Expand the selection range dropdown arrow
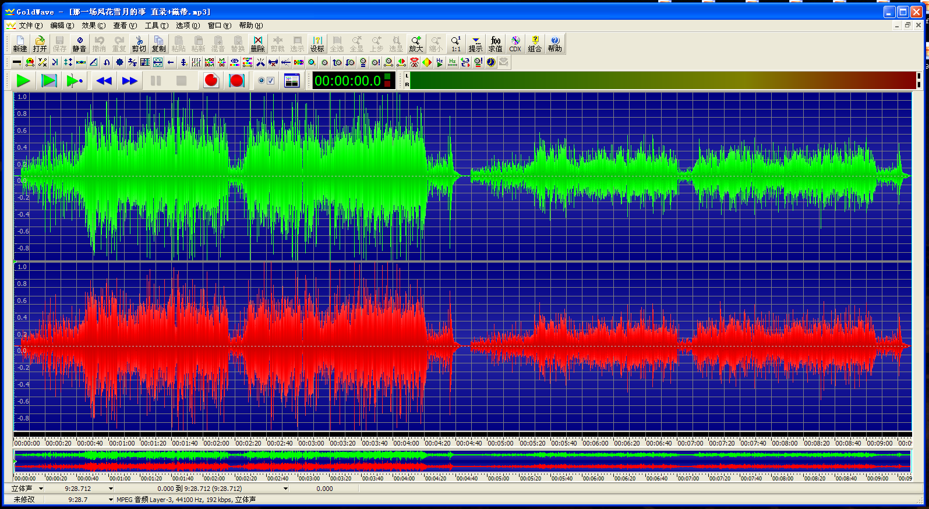The width and height of the screenshot is (929, 509). (x=285, y=489)
